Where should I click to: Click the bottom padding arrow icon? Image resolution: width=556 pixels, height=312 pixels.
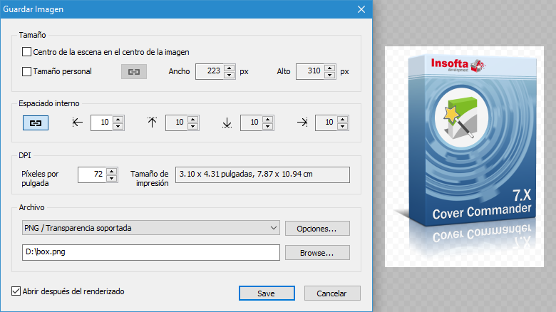tap(227, 123)
